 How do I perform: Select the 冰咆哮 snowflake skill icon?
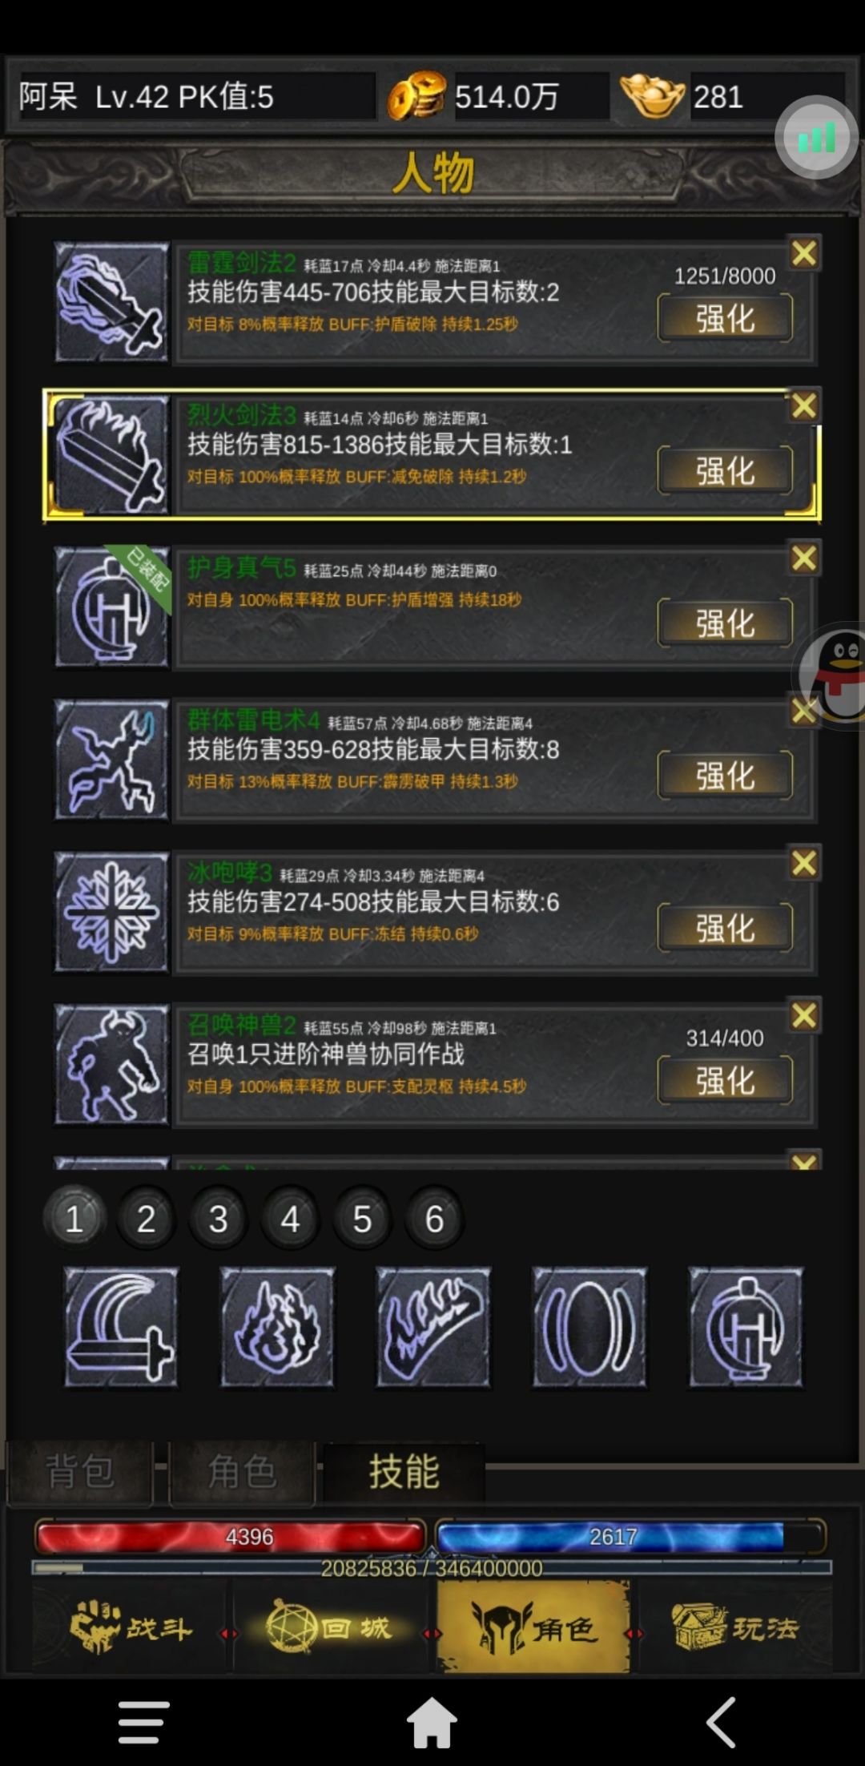point(112,912)
